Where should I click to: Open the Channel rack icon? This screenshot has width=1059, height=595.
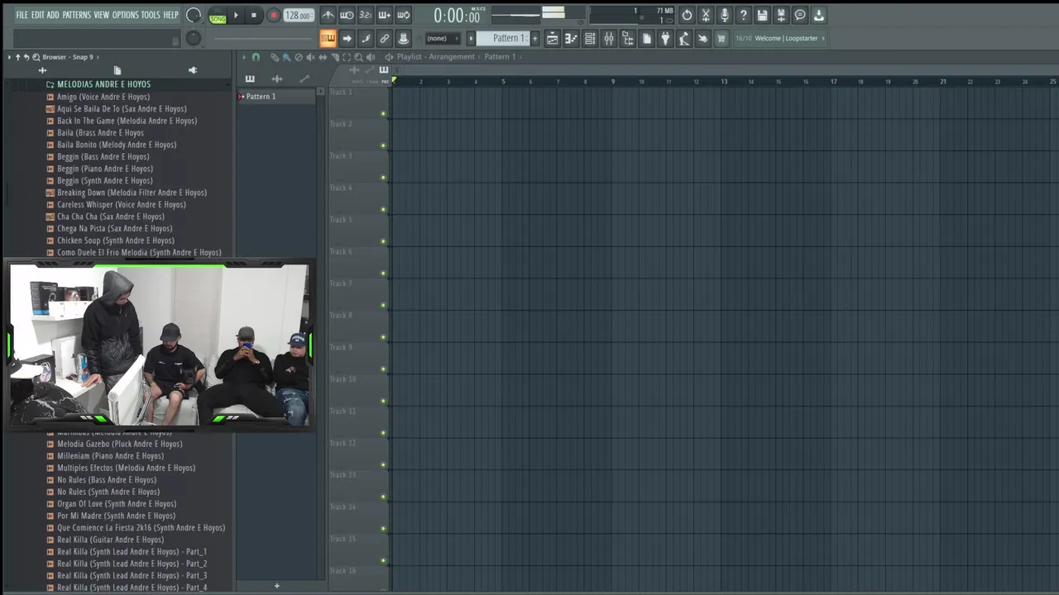pos(590,38)
